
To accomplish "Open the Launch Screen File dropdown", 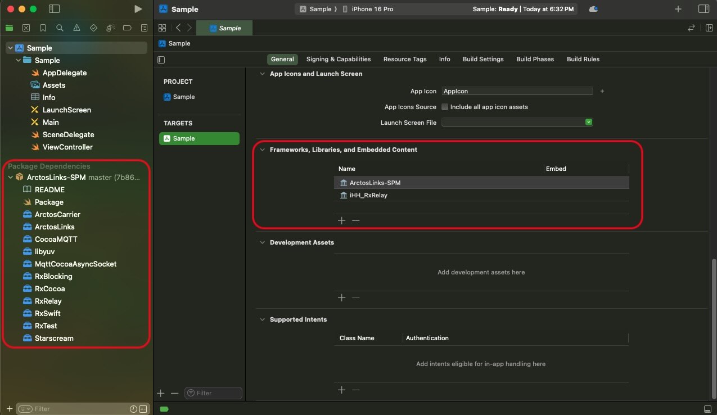I will pyautogui.click(x=588, y=122).
